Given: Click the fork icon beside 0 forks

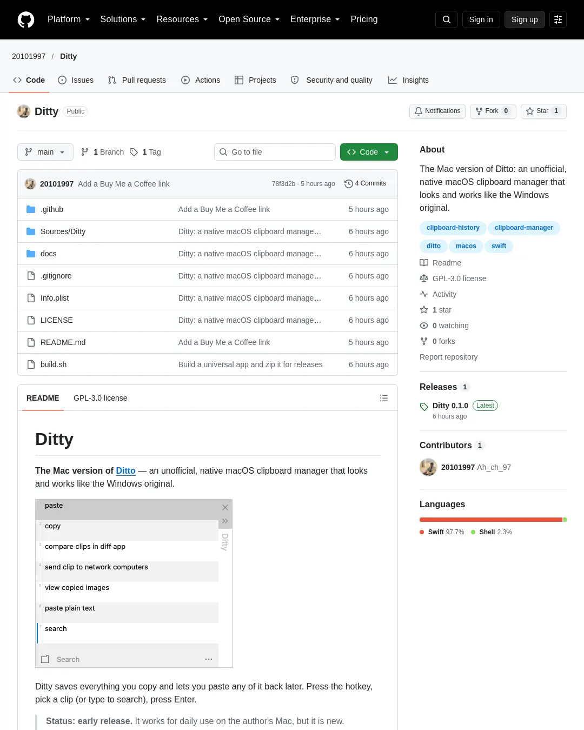Looking at the screenshot, I should click(424, 341).
